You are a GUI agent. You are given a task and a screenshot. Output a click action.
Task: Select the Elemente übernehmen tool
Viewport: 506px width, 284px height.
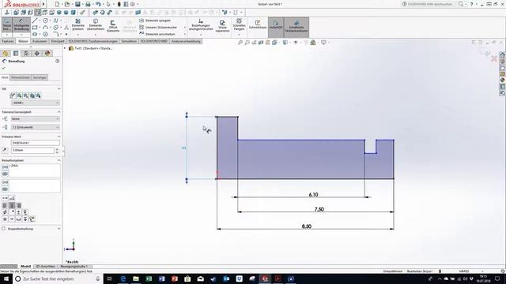tap(96, 24)
